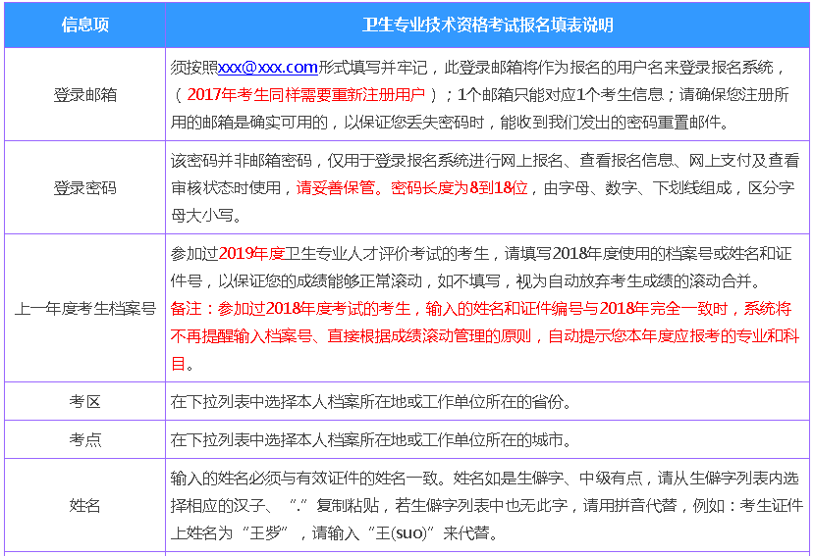Image resolution: width=814 pixels, height=556 pixels.
Task: Select the 上一年度考生档案号 row label
Action: (x=85, y=309)
